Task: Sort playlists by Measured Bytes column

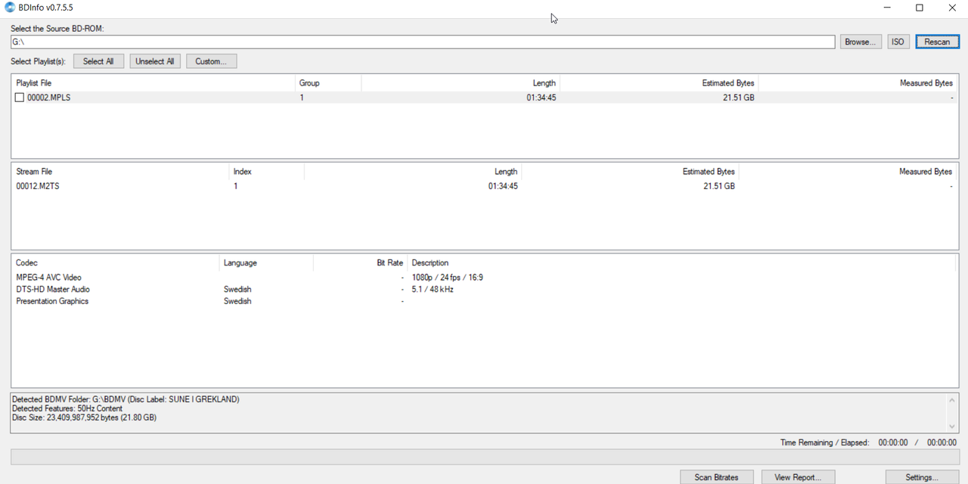Action: (x=857, y=83)
